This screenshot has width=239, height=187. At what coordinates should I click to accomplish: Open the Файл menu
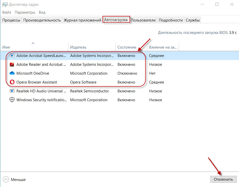point(7,12)
